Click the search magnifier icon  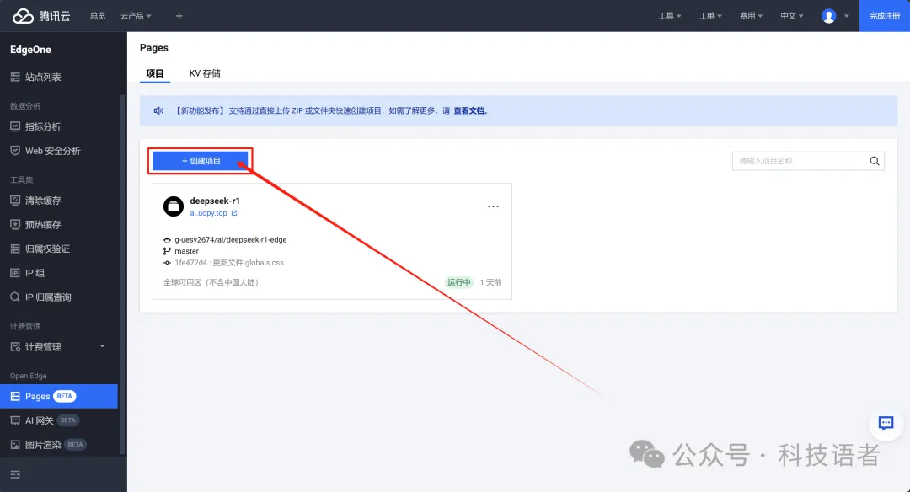coord(875,161)
